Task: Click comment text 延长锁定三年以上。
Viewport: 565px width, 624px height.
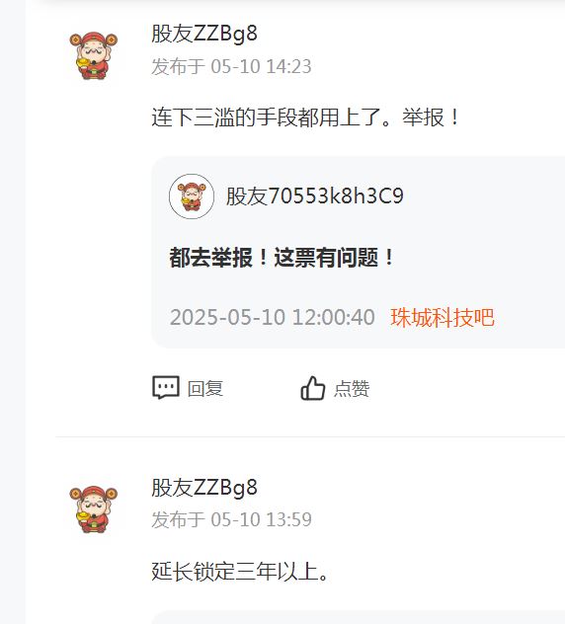Action: pyautogui.click(x=240, y=572)
